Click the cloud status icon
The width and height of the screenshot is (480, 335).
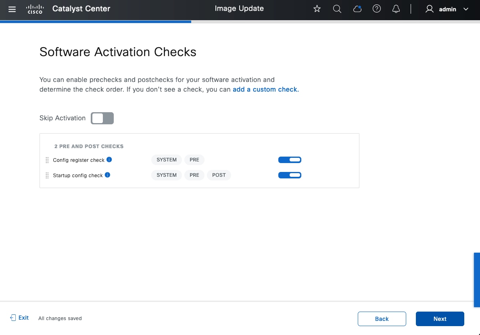tap(357, 9)
